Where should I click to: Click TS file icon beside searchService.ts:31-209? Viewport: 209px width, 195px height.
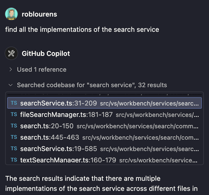pyautogui.click(x=14, y=103)
